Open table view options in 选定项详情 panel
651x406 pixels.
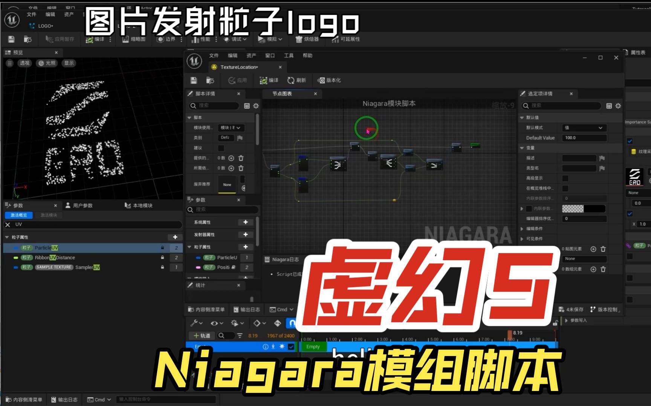(609, 106)
